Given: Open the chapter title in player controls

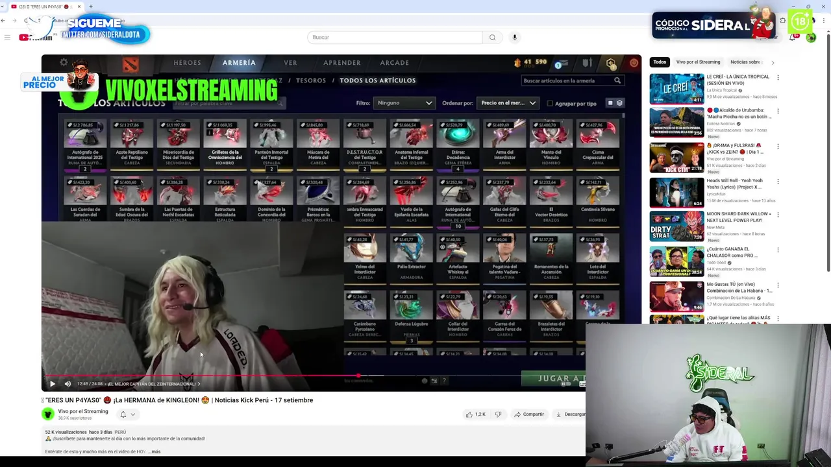Looking at the screenshot, I should 154,384.
